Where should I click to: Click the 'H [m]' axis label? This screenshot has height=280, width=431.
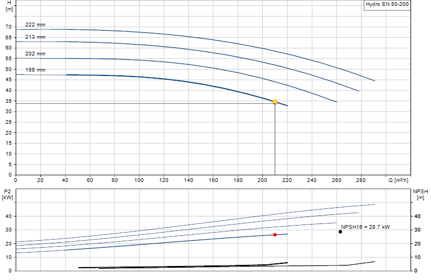[9, 6]
